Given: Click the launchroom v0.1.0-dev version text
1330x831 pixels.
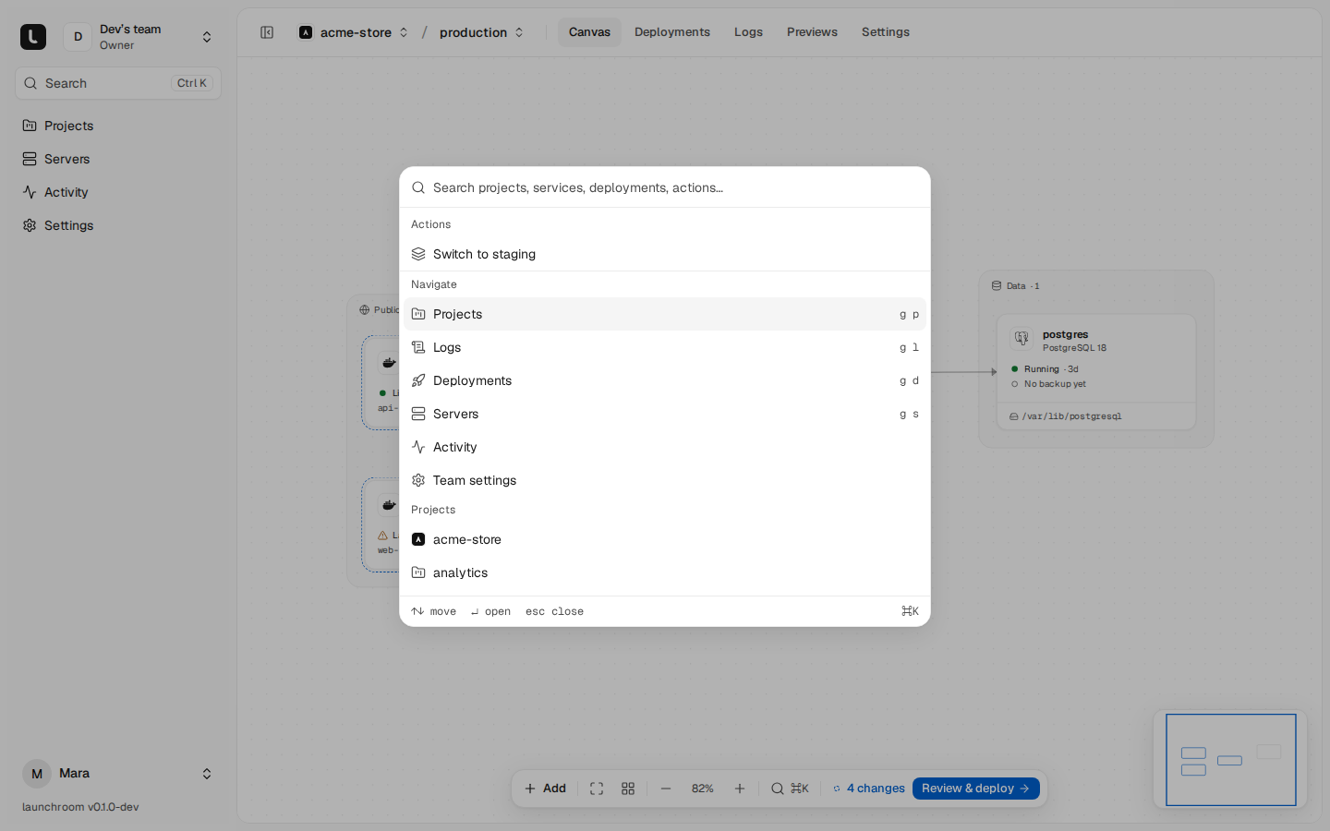Looking at the screenshot, I should tap(80, 807).
